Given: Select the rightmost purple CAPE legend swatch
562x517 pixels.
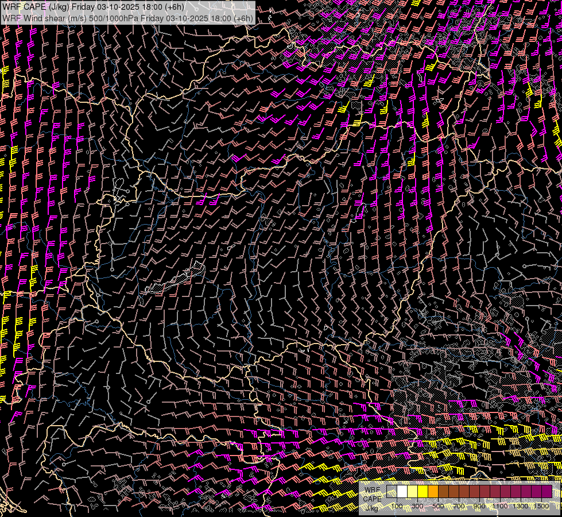Looking at the screenshot, I should (x=547, y=492).
